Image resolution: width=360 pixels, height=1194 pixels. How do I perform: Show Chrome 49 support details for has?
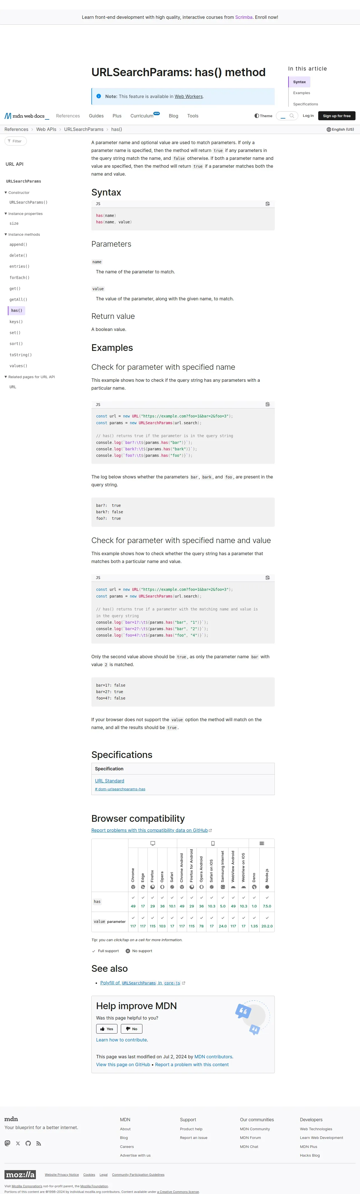[133, 902]
